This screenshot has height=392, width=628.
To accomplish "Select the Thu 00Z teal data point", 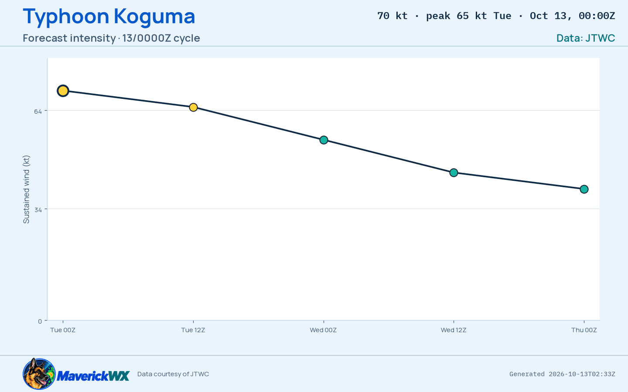I will coord(584,189).
